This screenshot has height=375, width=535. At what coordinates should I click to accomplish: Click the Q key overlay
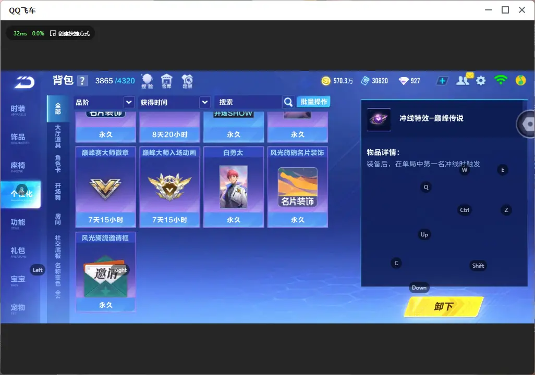pyautogui.click(x=426, y=187)
